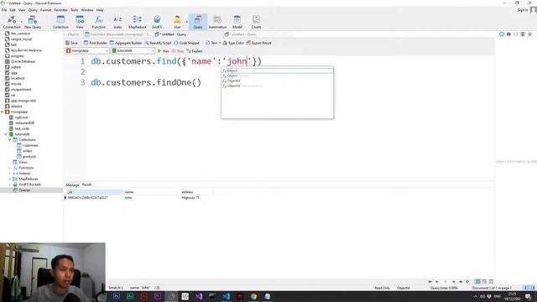Choose first Object autocomplete suggestion
Image resolution: width=537 pixels, height=302 pixels.
(x=278, y=70)
